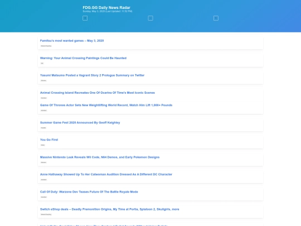Screen dimensions: 301x226
Task: Click the leftmost square icon in header
Action: click(85, 18)
